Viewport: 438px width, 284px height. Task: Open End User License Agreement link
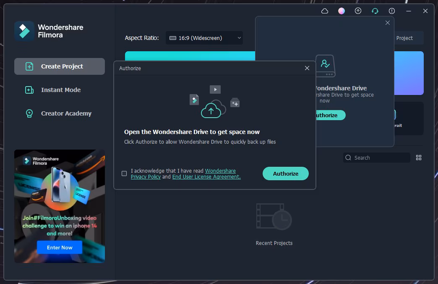(x=206, y=177)
